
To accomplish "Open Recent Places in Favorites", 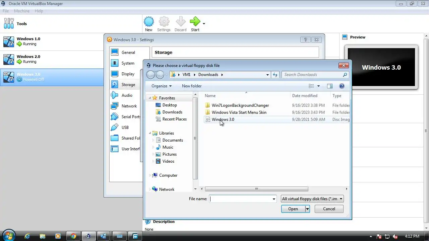I will tap(174, 119).
